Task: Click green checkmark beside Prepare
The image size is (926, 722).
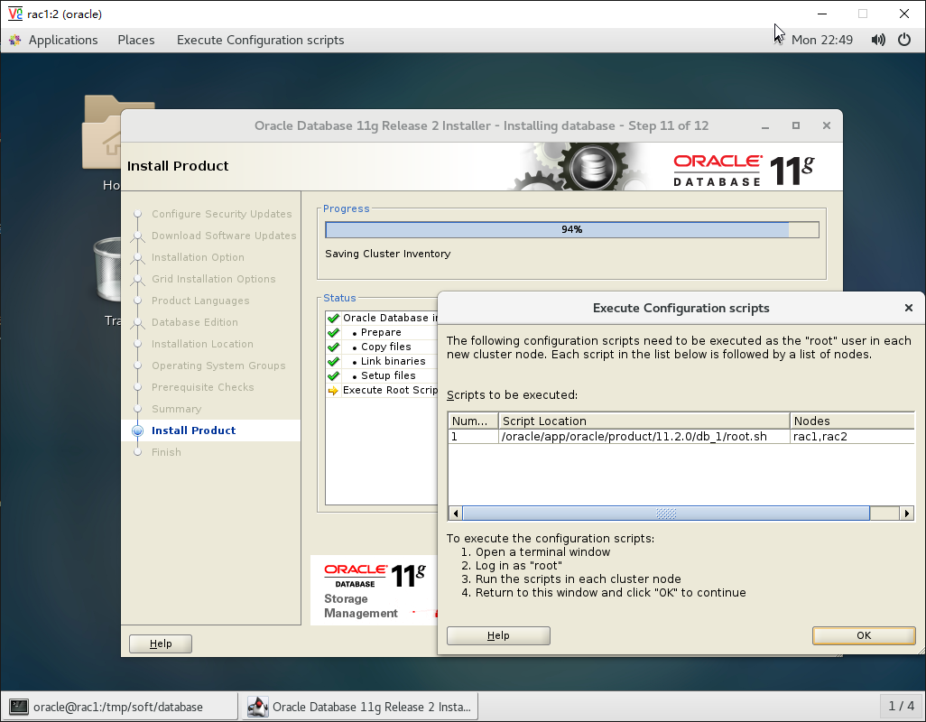Action: click(333, 332)
